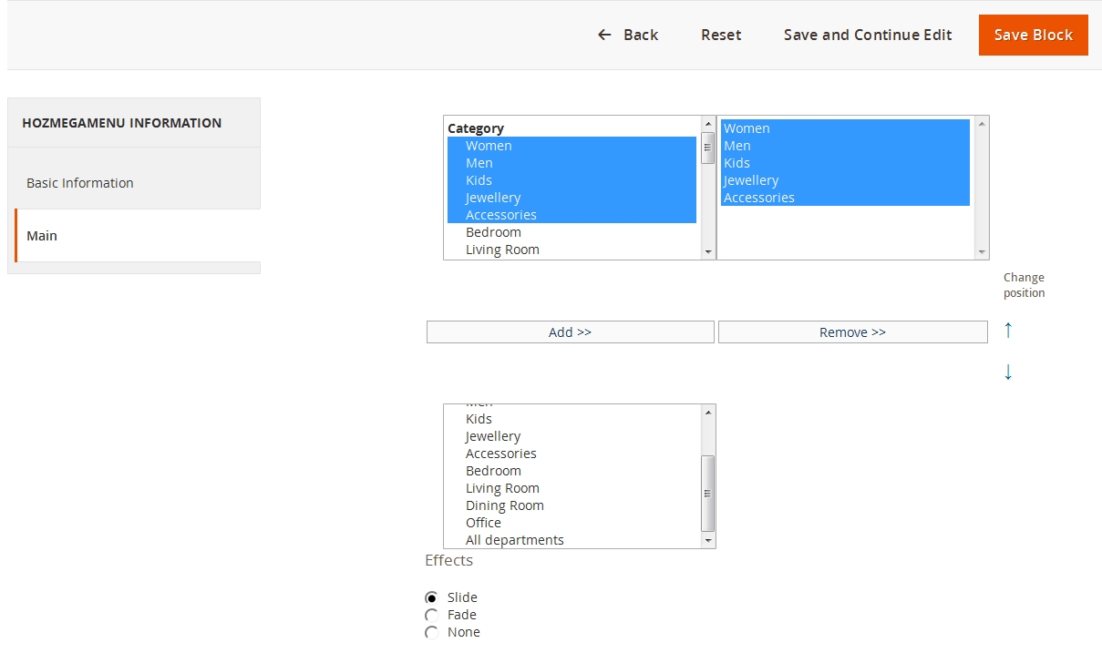Click the scrollbar down arrow on the Category list

click(708, 251)
